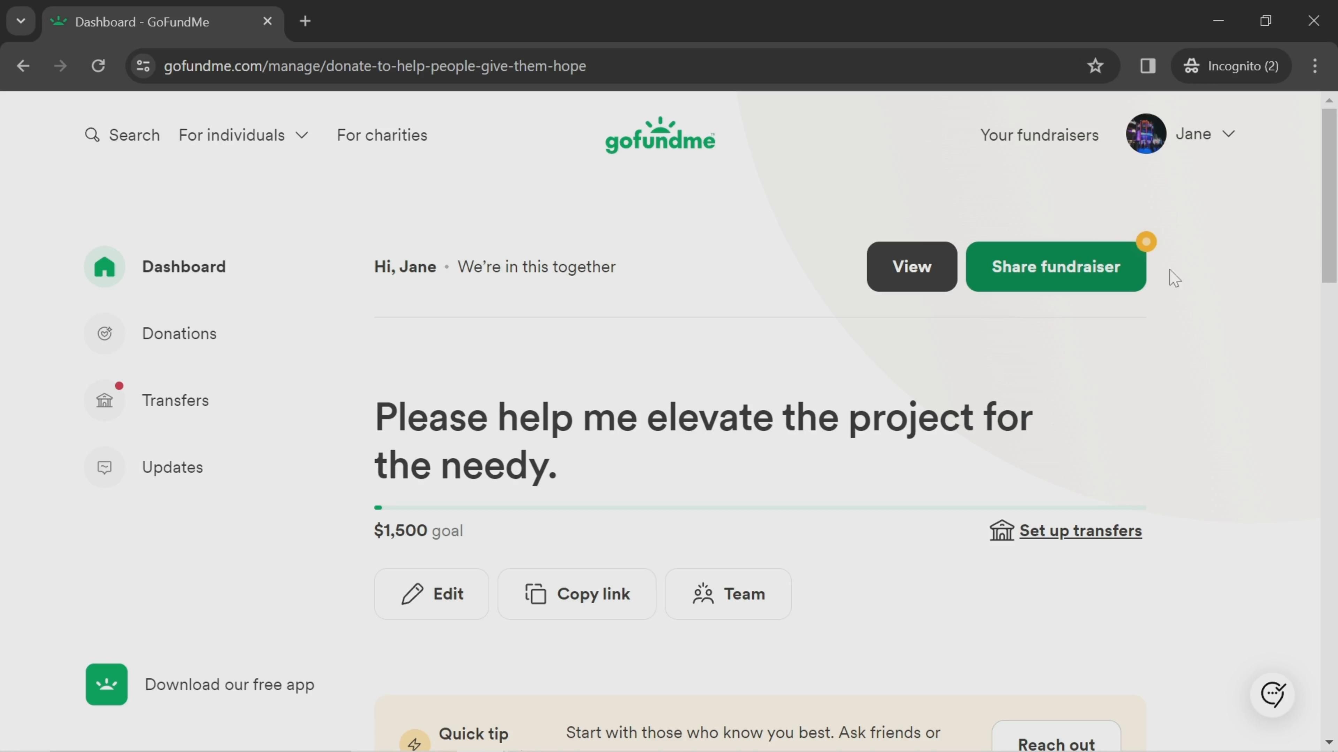Click the Share fundraiser button

(1055, 267)
